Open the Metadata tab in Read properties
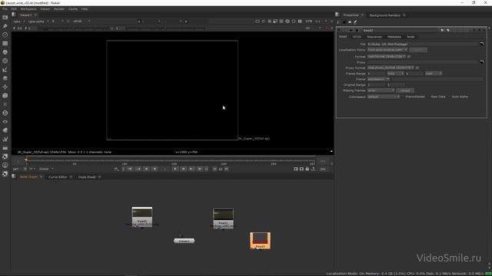The image size is (492, 276). (x=394, y=37)
